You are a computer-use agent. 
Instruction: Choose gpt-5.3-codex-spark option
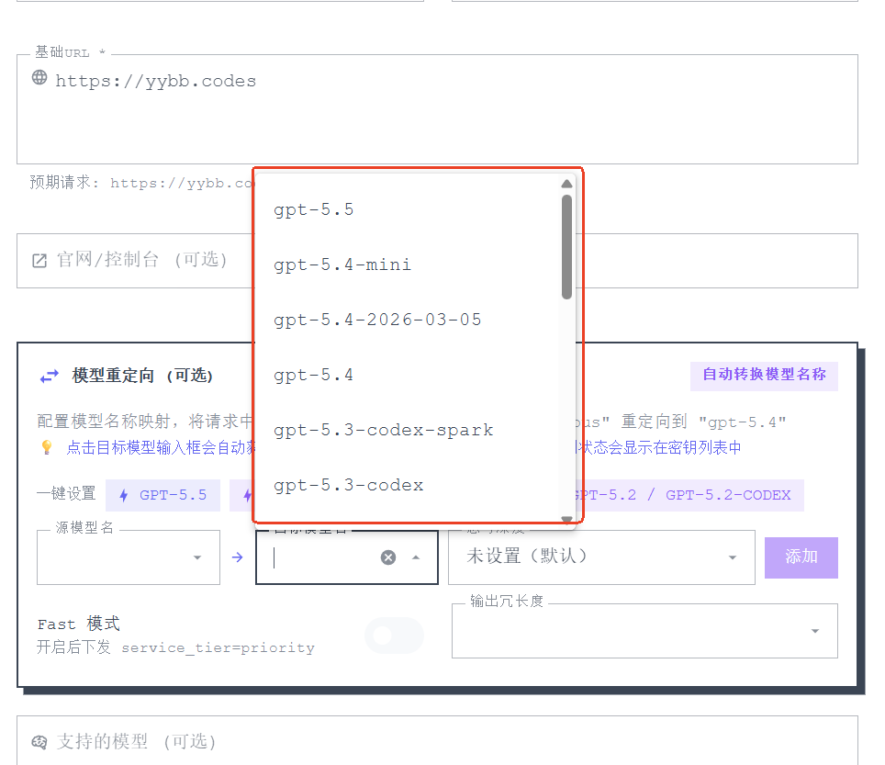407,430
